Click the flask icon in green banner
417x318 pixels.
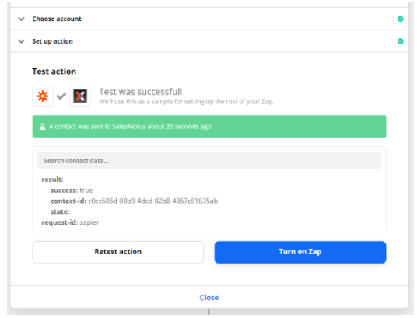[x=42, y=127]
